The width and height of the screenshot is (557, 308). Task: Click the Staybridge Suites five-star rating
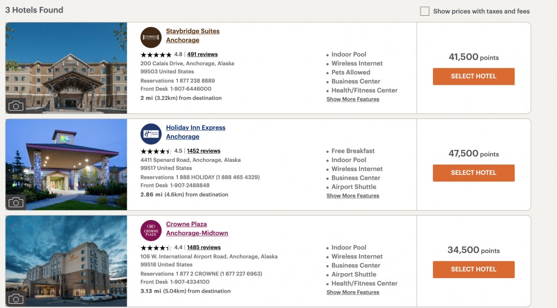coord(156,55)
